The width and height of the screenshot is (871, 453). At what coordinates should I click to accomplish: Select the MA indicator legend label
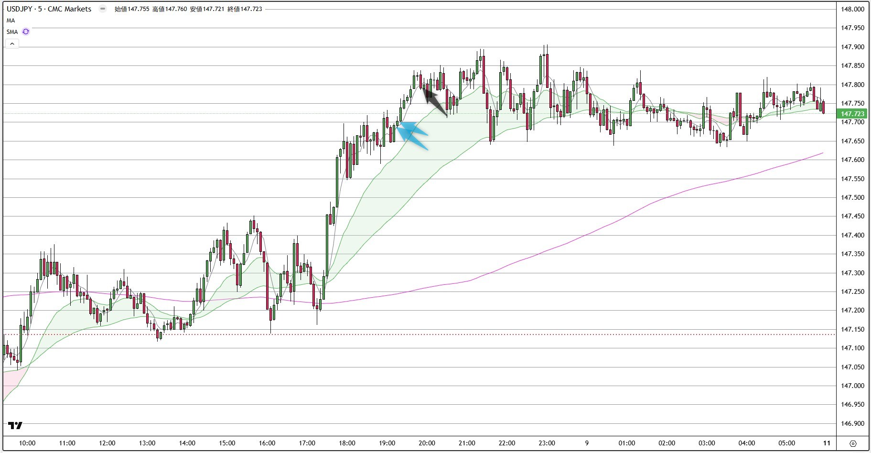[x=11, y=21]
